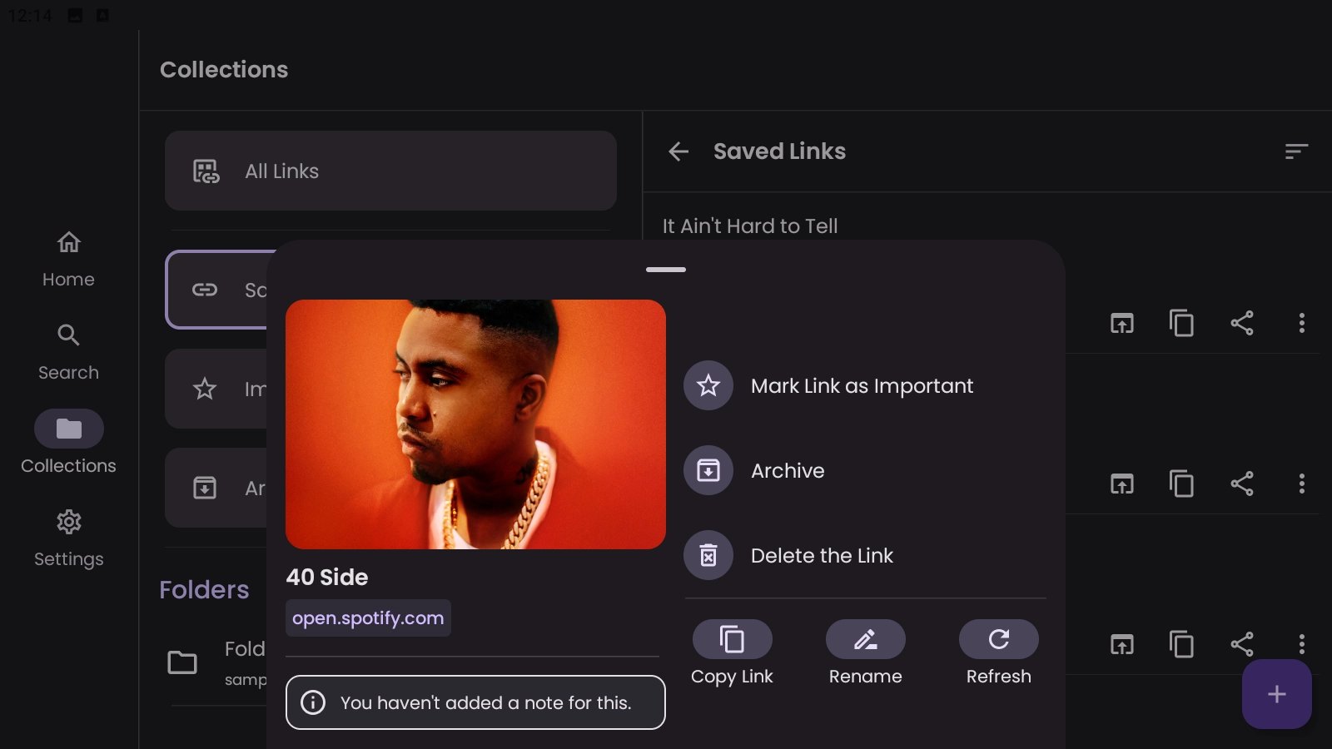Open the All Links collection
This screenshot has width=1332, height=749.
(390, 171)
